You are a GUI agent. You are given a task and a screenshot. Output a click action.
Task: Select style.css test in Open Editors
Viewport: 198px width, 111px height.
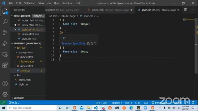(x=28, y=39)
